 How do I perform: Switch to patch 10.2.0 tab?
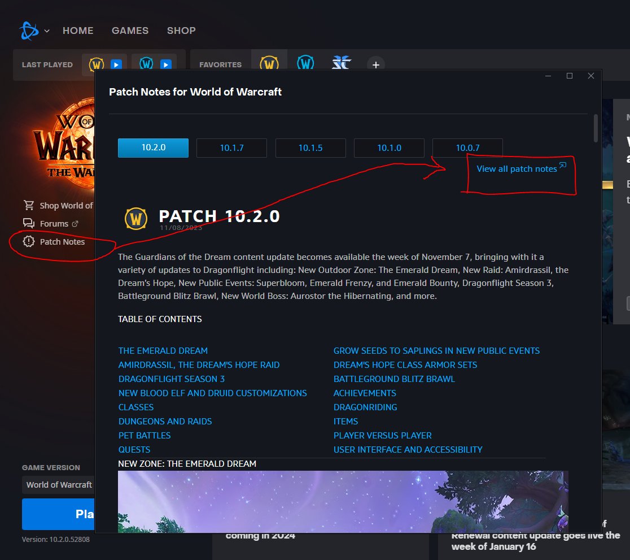tap(153, 147)
